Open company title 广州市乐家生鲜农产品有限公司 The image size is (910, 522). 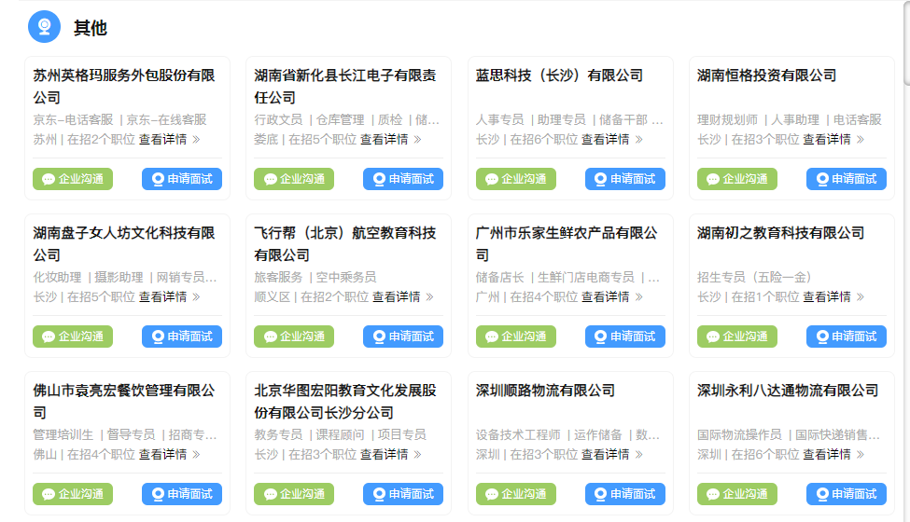click(x=567, y=244)
